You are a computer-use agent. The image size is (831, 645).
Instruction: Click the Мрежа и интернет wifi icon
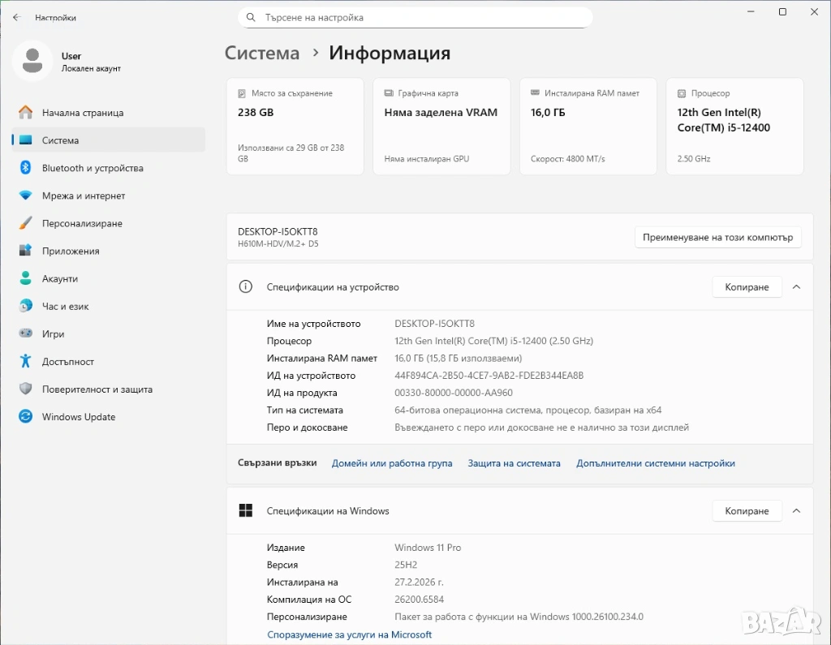pos(26,196)
